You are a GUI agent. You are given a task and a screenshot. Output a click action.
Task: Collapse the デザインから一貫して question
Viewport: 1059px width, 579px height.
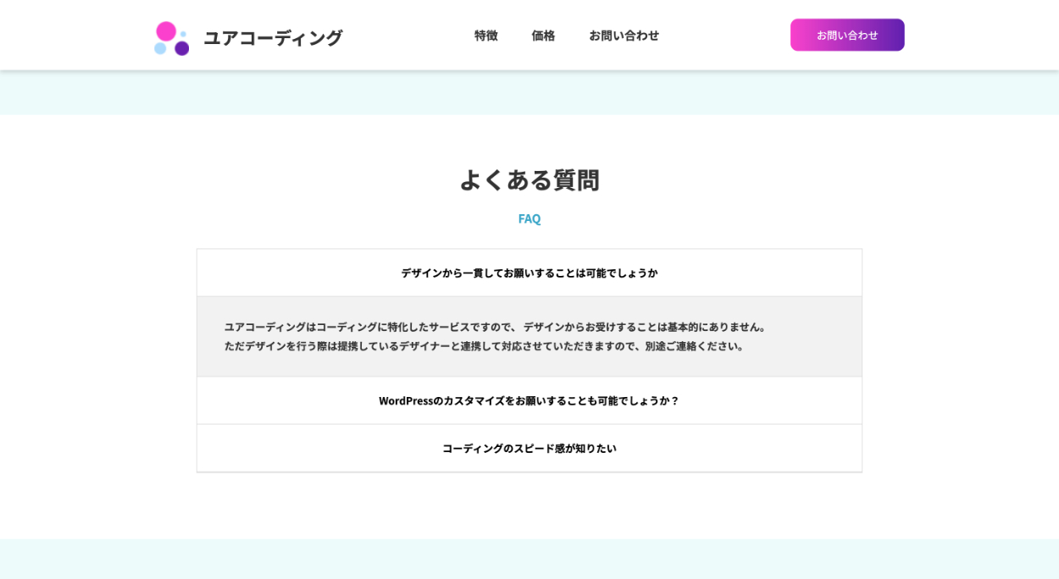tap(529, 273)
